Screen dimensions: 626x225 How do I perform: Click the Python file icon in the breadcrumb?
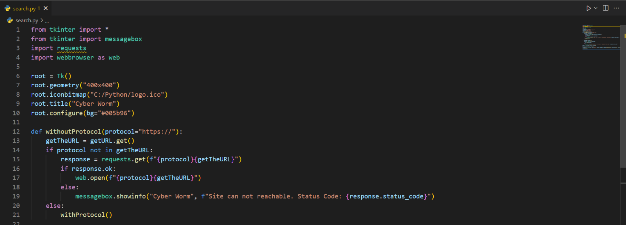click(x=10, y=21)
